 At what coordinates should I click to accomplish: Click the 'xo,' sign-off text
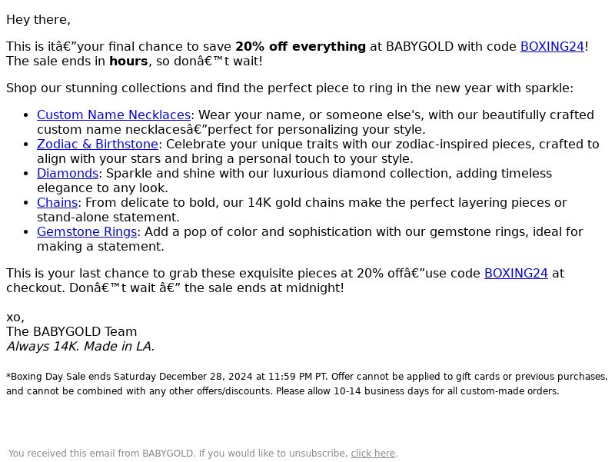(15, 317)
